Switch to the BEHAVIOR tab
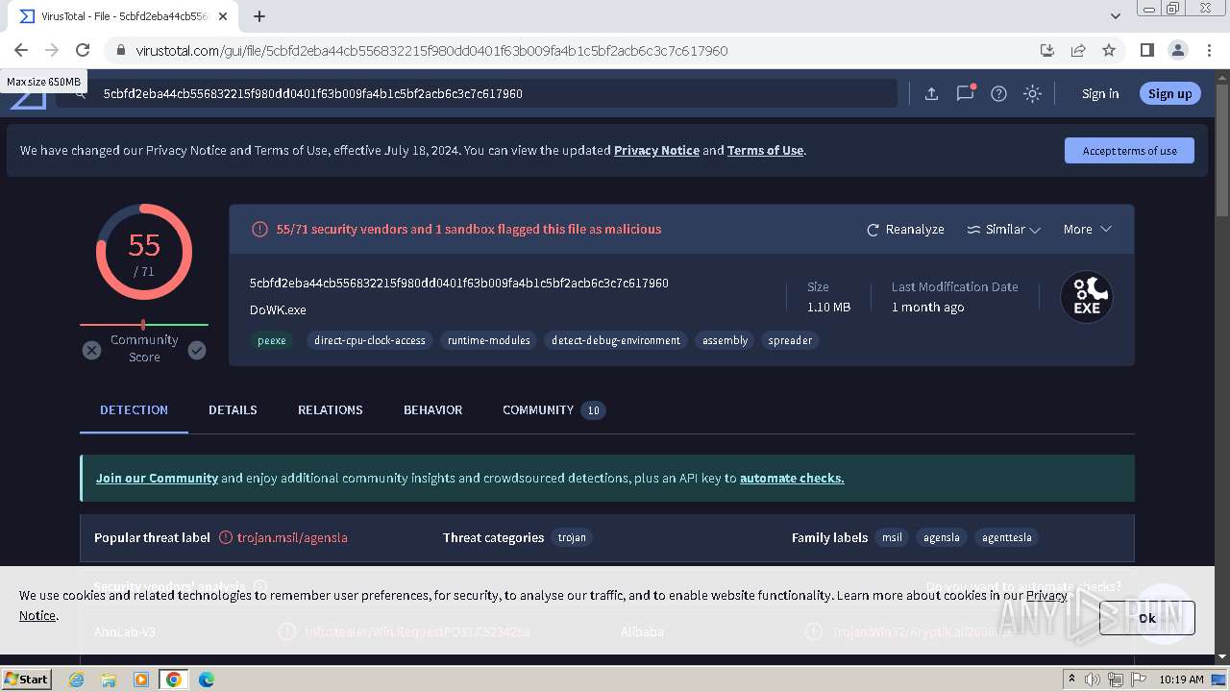 point(432,409)
